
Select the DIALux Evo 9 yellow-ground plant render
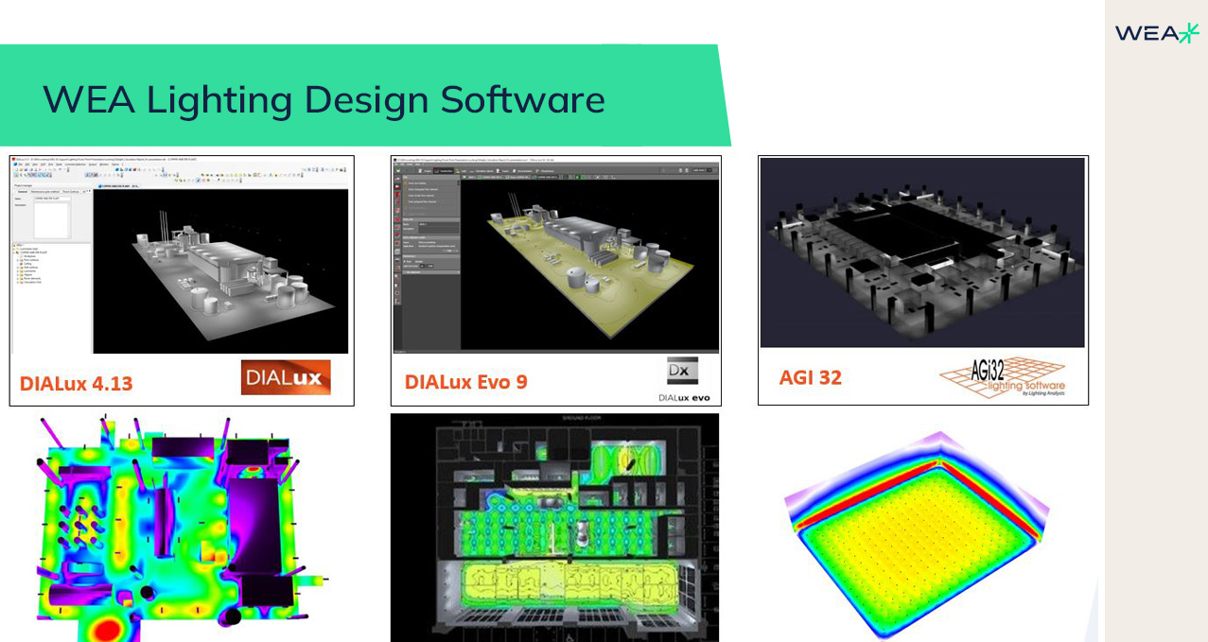(588, 263)
